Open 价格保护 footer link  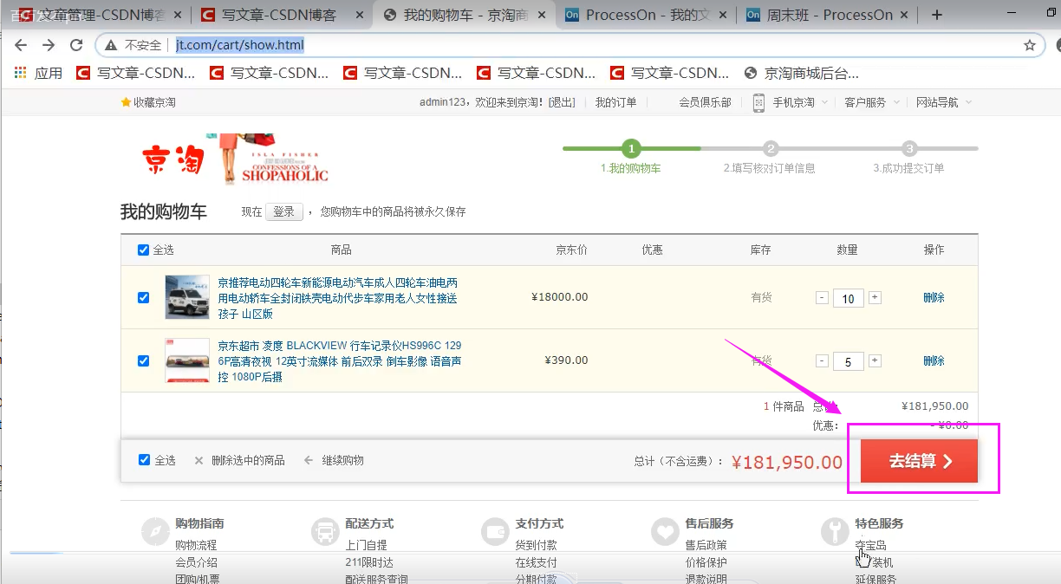point(706,562)
